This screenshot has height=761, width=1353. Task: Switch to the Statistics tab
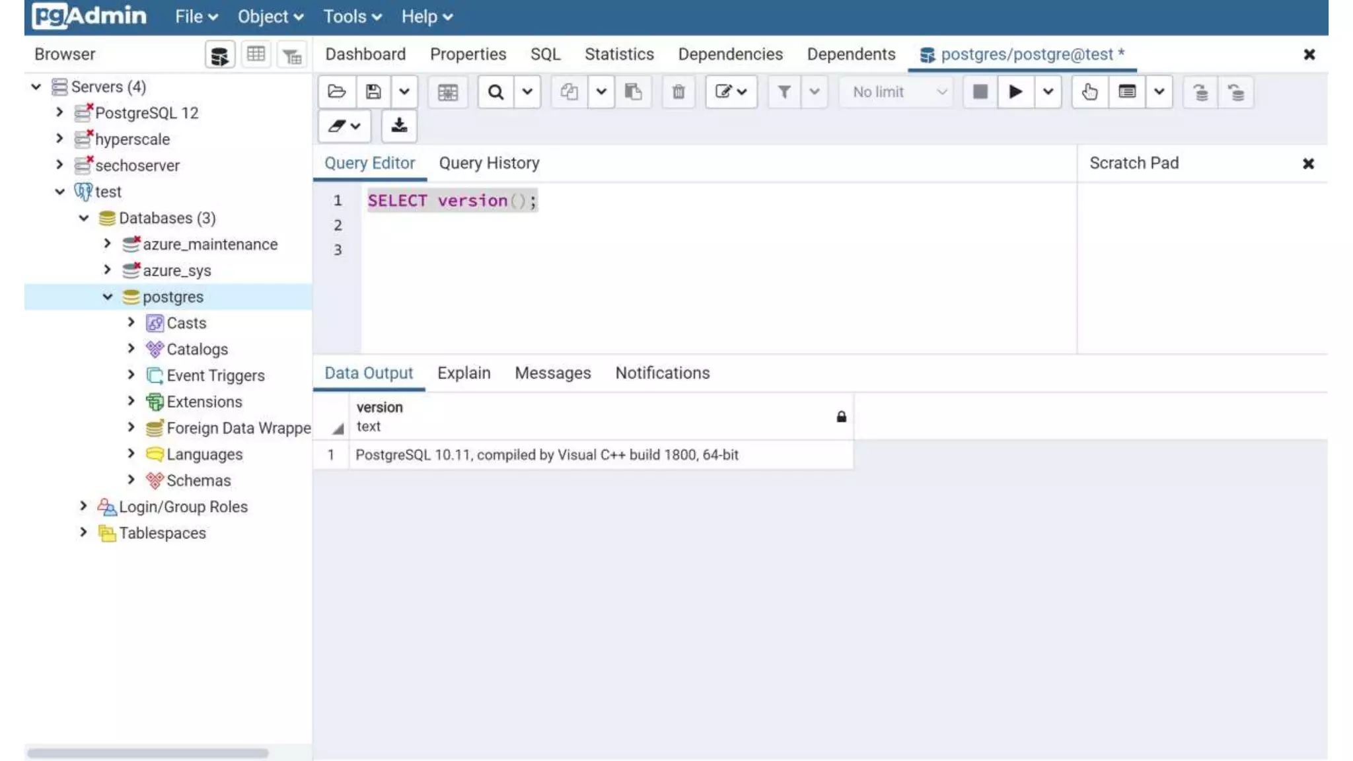pos(619,54)
